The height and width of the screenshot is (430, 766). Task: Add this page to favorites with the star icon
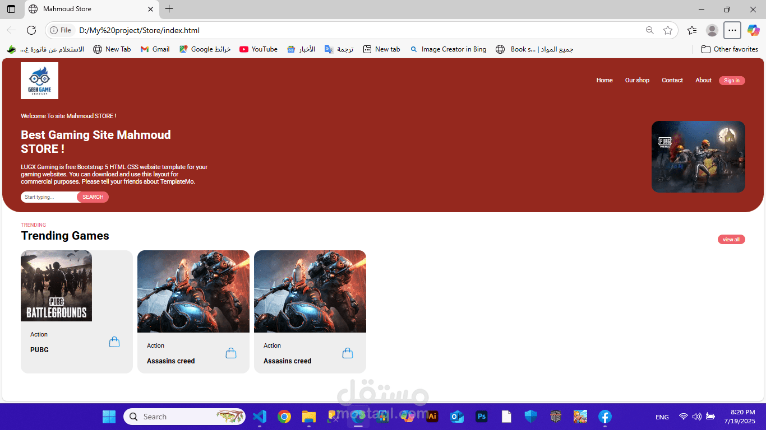point(668,30)
